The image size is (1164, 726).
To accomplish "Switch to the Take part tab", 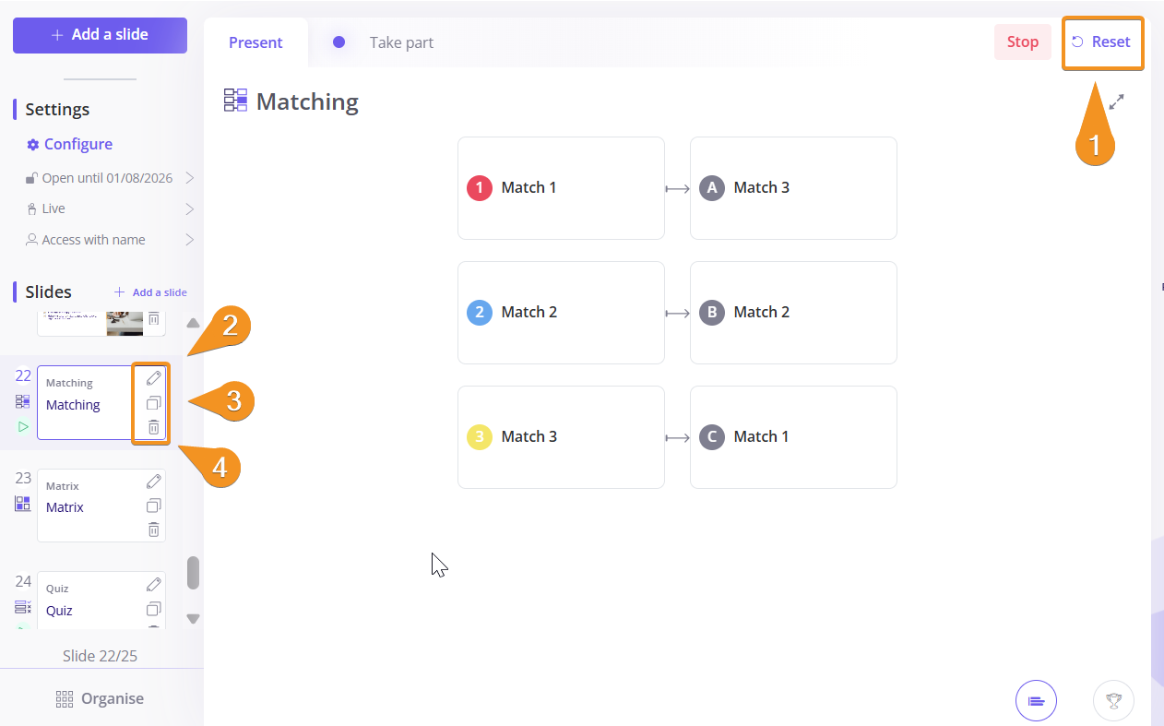I will coord(400,42).
